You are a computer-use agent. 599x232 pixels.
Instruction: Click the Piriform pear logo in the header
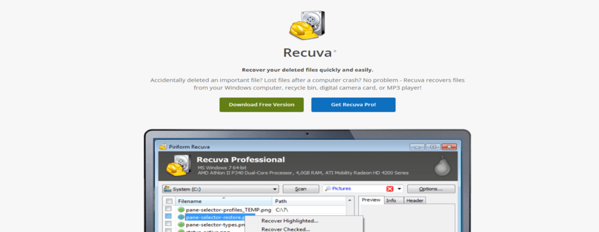click(442, 166)
